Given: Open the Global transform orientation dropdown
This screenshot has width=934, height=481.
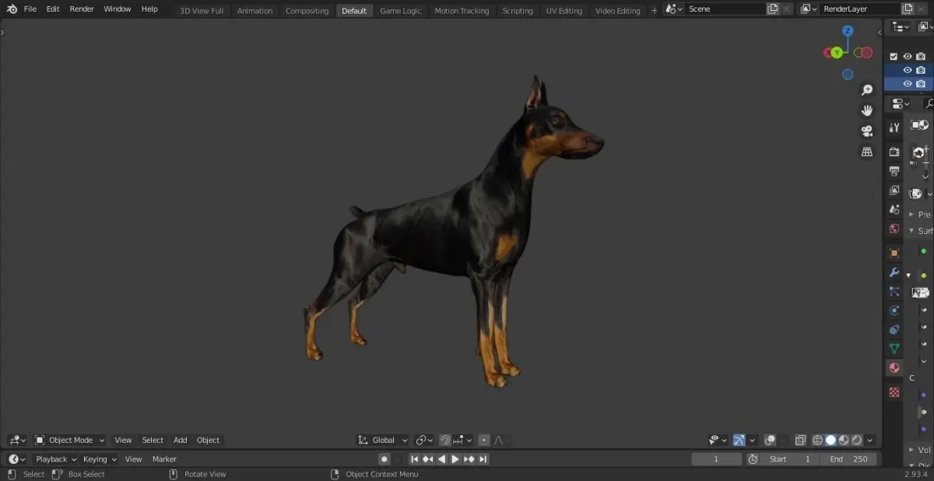Looking at the screenshot, I should tap(382, 440).
